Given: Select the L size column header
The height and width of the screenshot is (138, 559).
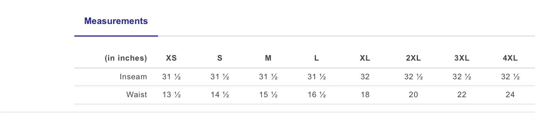Looking at the screenshot, I should (316, 58).
